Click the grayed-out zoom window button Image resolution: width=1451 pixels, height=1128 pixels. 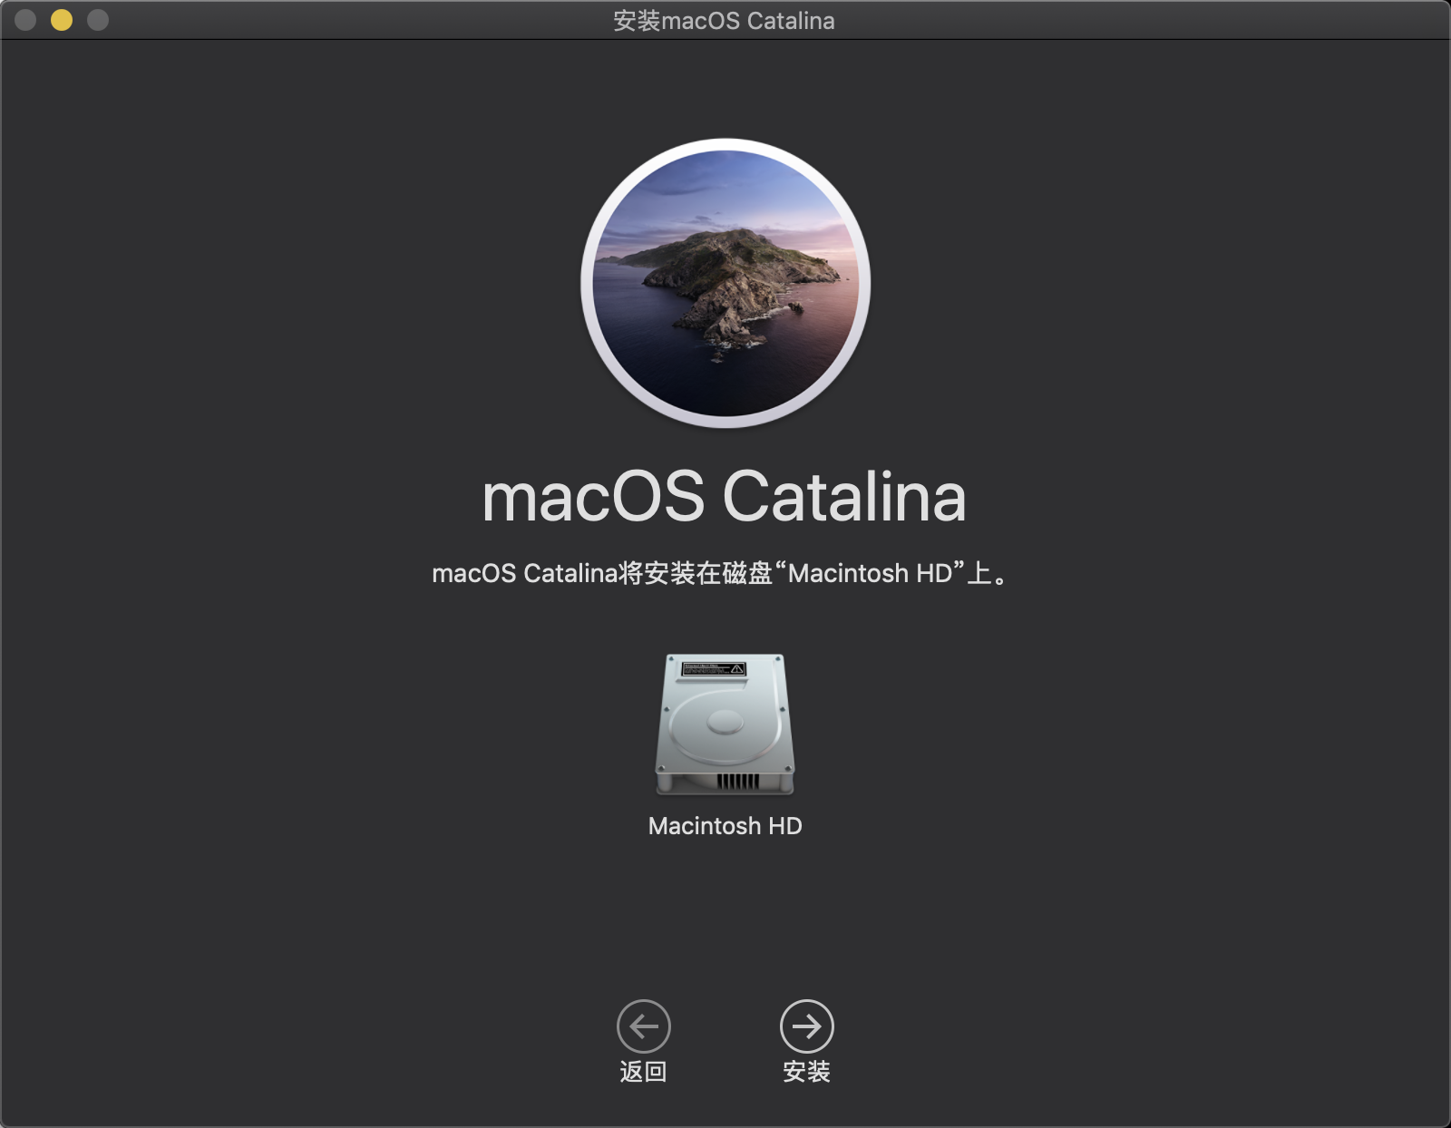[98, 20]
